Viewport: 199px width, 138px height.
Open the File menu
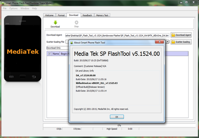click(x=5, y=8)
